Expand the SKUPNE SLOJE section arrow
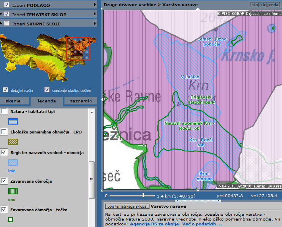This screenshot has width=282, height=227. [95, 24]
